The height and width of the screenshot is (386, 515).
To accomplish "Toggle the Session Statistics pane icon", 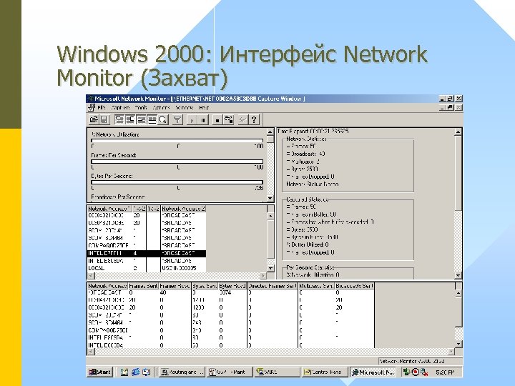I will 141,120.
